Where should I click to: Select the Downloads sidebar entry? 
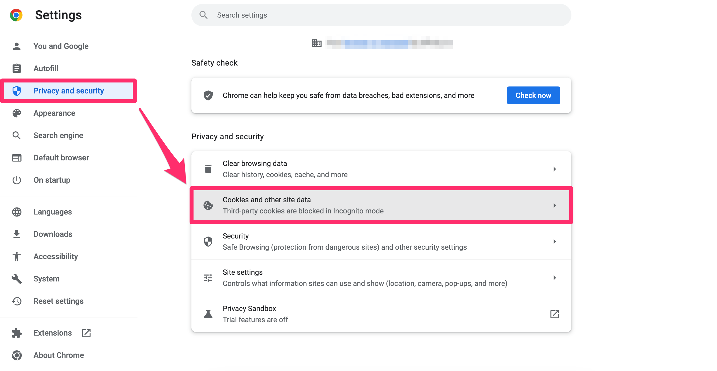pos(53,234)
